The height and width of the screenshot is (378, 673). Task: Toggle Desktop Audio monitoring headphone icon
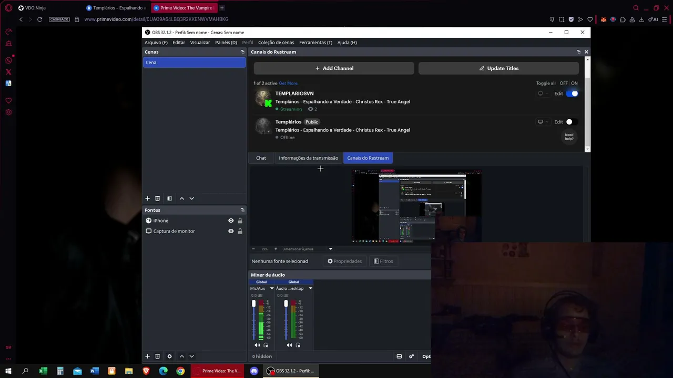tap(298, 345)
